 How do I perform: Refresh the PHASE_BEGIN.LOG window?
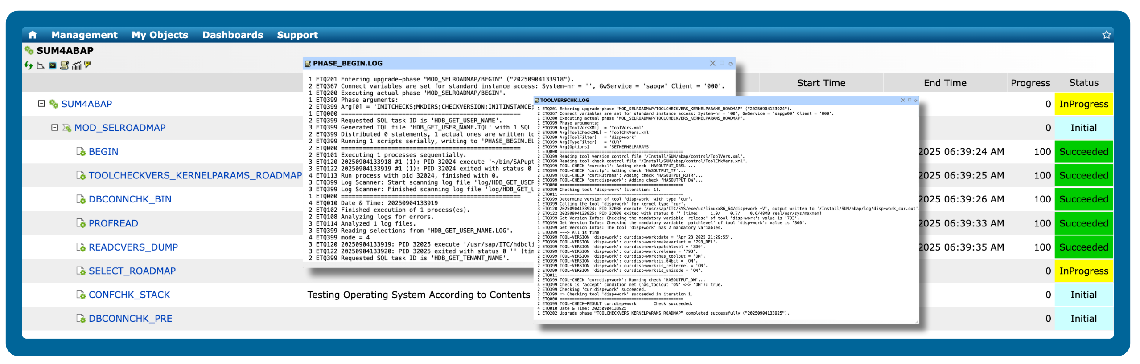[731, 64]
